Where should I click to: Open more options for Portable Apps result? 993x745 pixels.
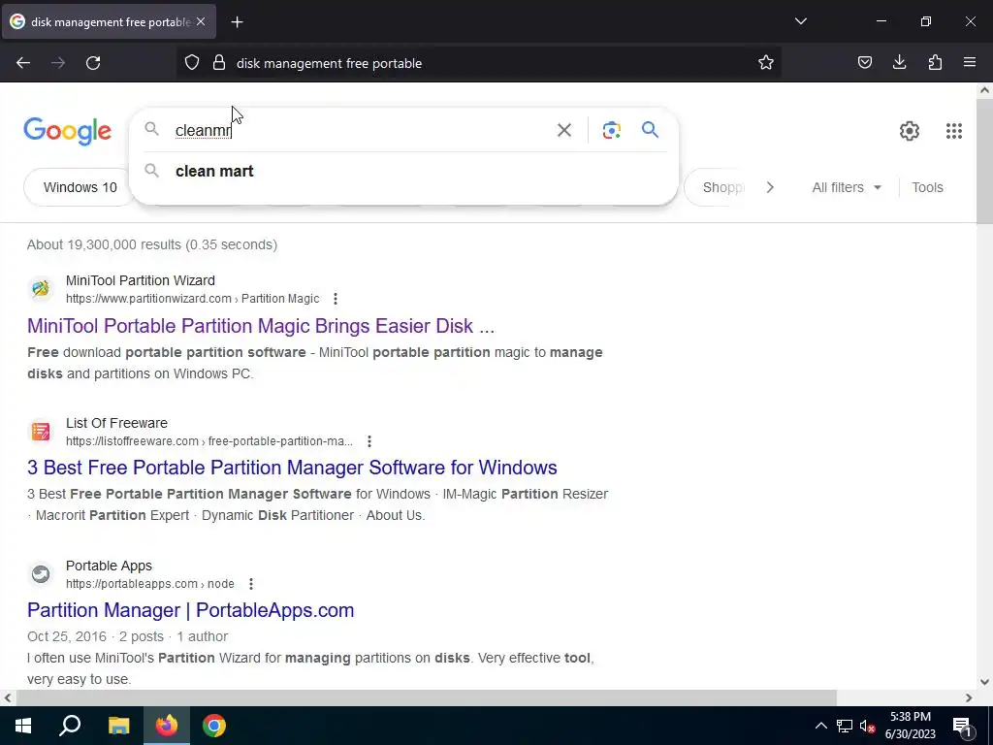tap(251, 583)
